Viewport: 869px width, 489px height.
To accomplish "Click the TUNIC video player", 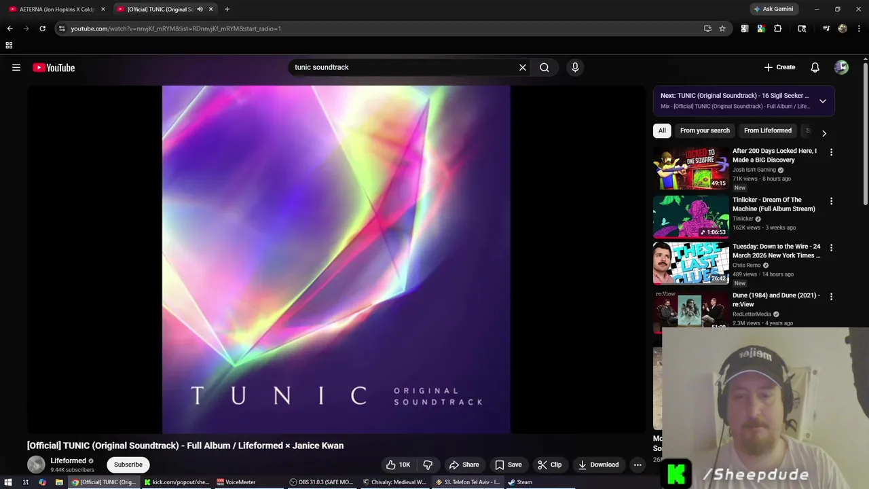I will (336, 259).
